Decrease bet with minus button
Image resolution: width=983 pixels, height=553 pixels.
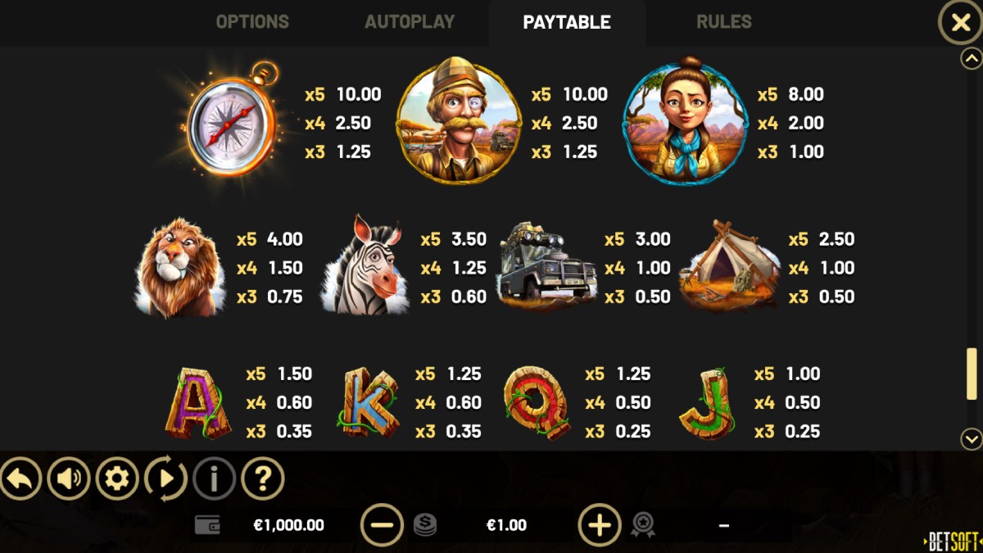382,525
